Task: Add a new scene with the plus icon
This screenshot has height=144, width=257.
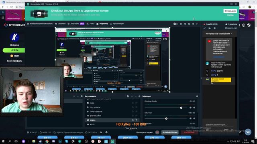Action: [x=74, y=96]
